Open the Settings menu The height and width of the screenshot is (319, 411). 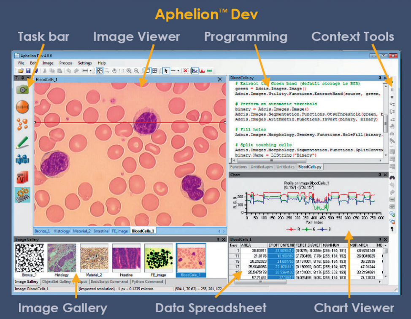pos(85,63)
